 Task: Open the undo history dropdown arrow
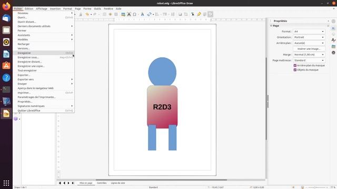pyautogui.click(x=91, y=15)
